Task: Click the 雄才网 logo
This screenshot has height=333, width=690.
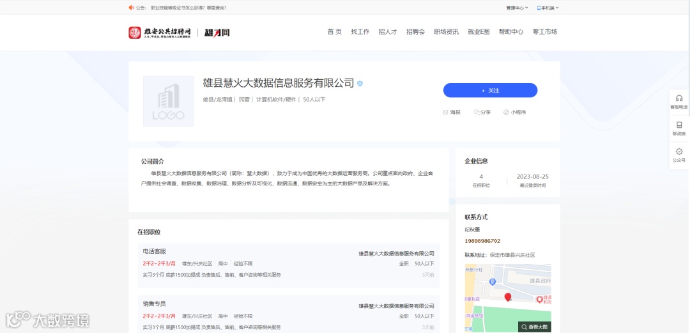Action: point(217,33)
